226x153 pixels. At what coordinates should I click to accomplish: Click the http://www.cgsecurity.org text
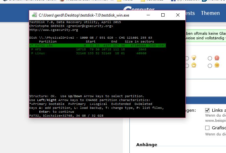click(54, 30)
